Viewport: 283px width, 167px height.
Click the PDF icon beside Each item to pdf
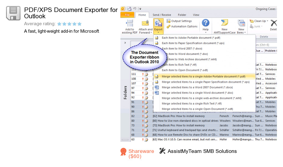157,38
